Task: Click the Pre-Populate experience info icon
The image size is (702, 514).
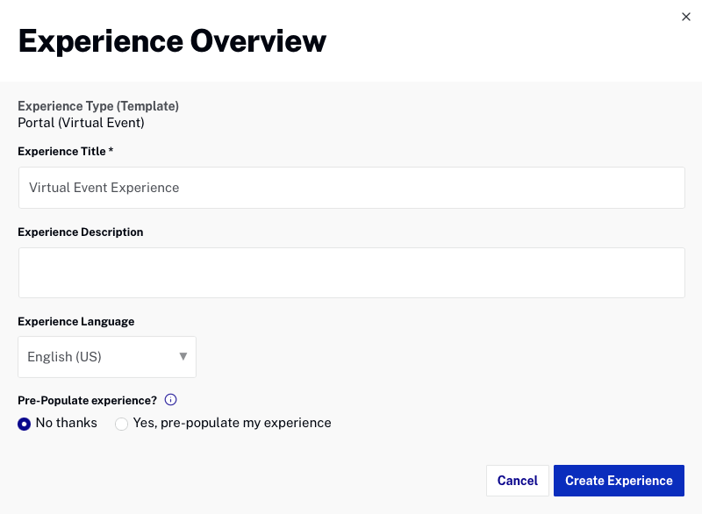Action: 170,399
